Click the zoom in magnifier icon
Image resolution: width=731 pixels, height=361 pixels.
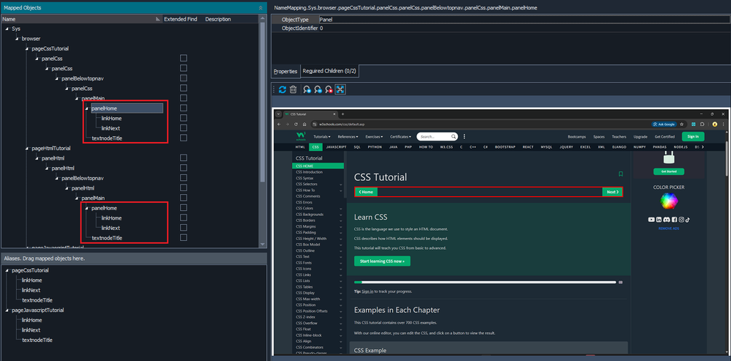click(307, 89)
